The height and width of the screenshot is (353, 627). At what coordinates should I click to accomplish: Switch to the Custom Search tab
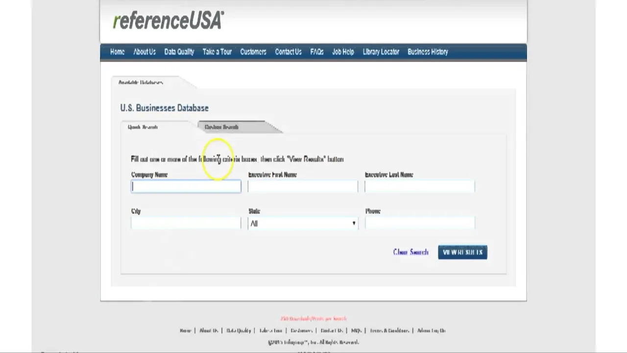[221, 127]
